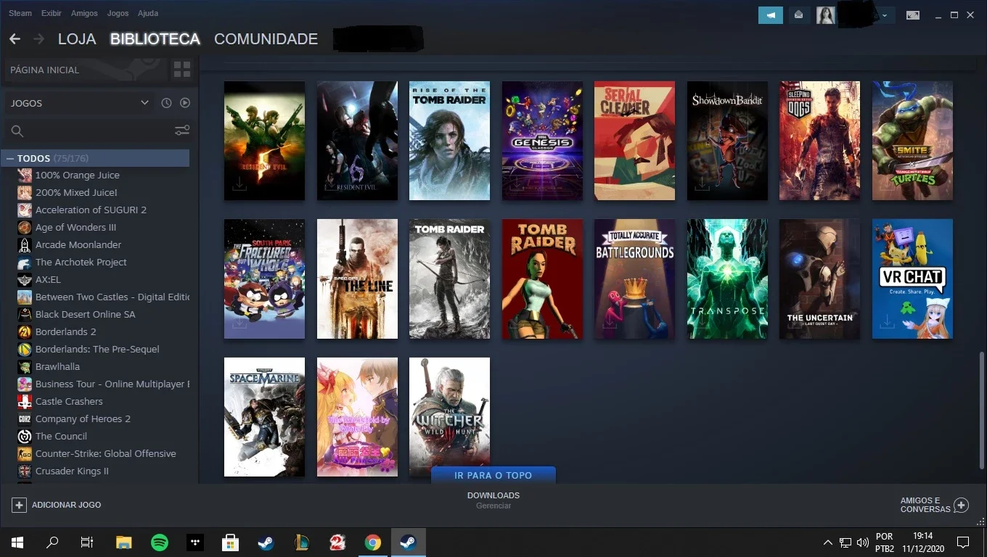Screen dimensions: 987x557
Task: Click the forward navigation arrow
Action: tap(38, 38)
